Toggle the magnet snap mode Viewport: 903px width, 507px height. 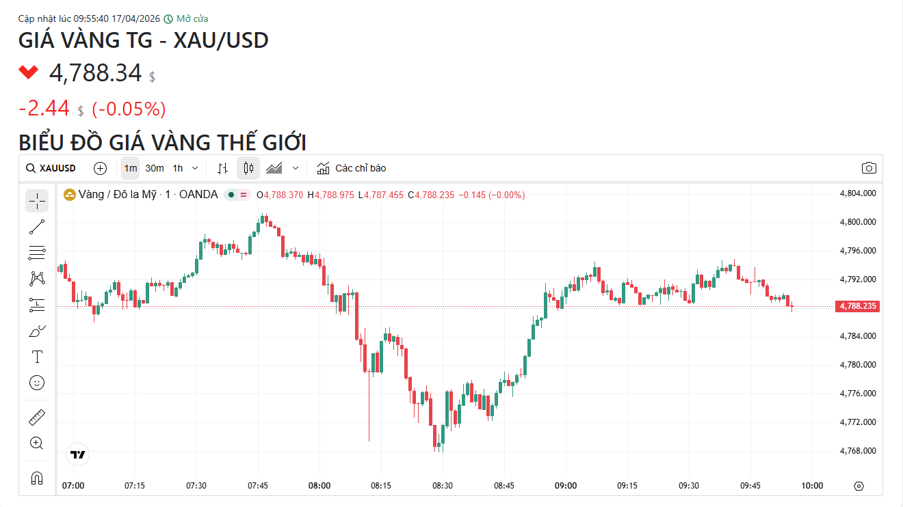click(x=37, y=478)
